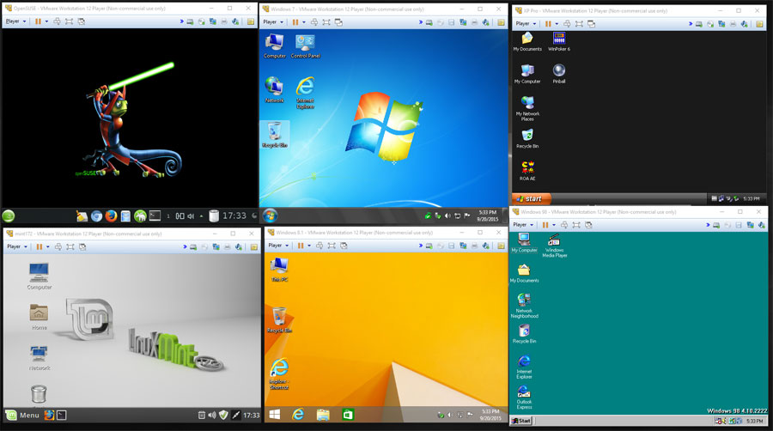Image resolution: width=773 pixels, height=431 pixels.
Task: Click the Linux Mint Menu button
Action: [x=22, y=416]
